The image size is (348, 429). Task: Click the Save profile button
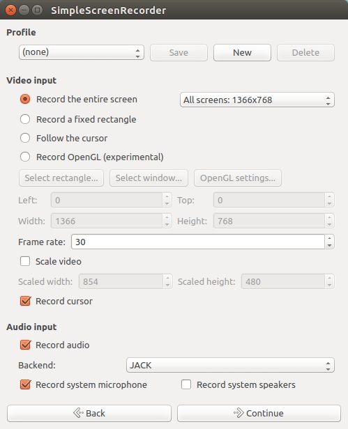(x=179, y=52)
